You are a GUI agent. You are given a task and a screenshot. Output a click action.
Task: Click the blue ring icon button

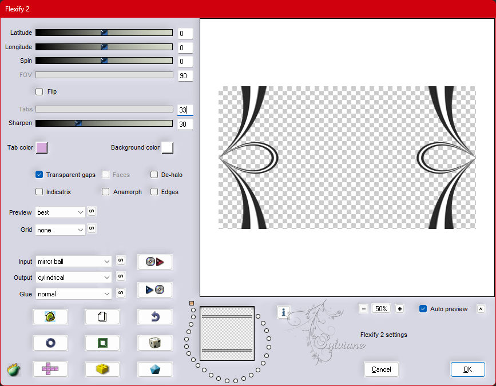click(50, 343)
